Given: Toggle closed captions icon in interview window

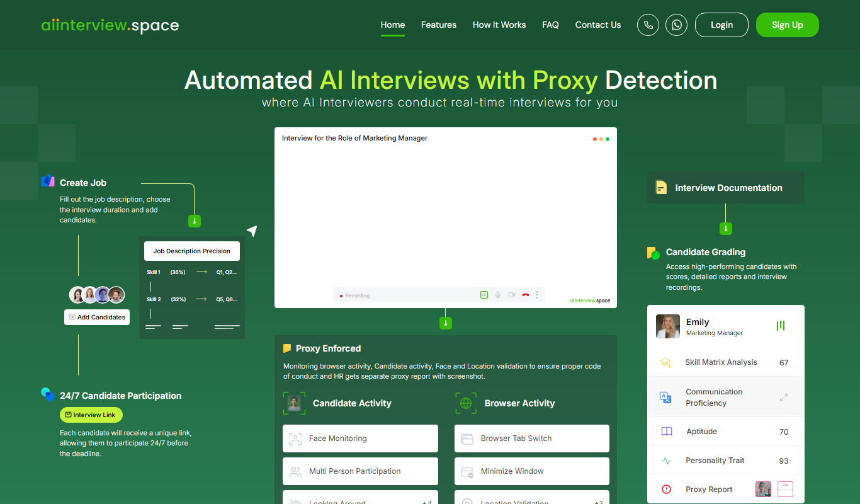Looking at the screenshot, I should [x=484, y=295].
